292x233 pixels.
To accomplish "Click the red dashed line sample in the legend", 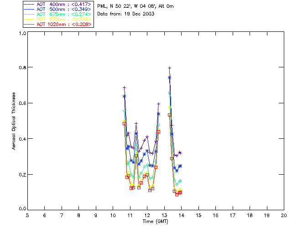I will coord(29,24).
